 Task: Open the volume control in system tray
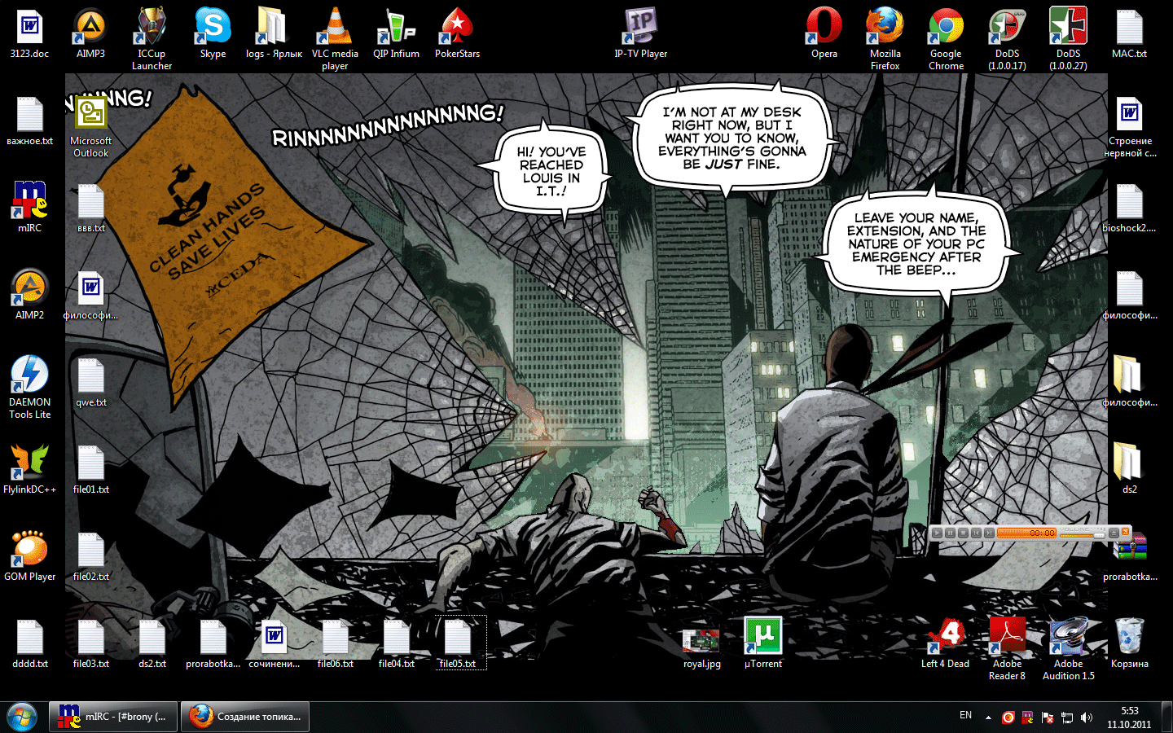coord(1086,718)
